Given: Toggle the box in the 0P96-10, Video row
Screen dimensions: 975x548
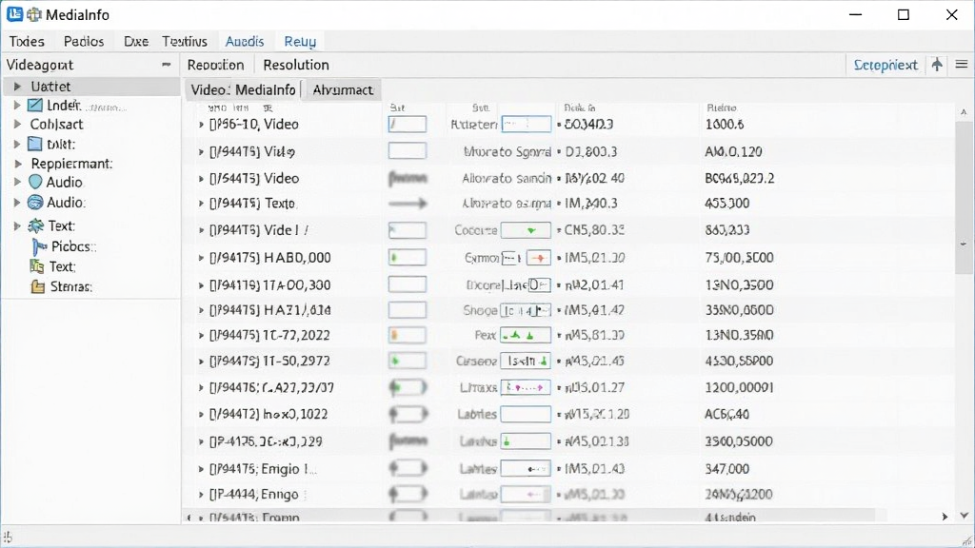Looking at the screenshot, I should (408, 125).
